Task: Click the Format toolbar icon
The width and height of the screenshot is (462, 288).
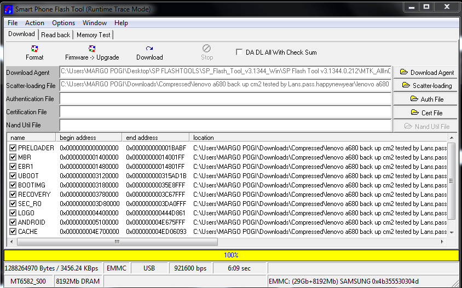Action: [x=34, y=49]
